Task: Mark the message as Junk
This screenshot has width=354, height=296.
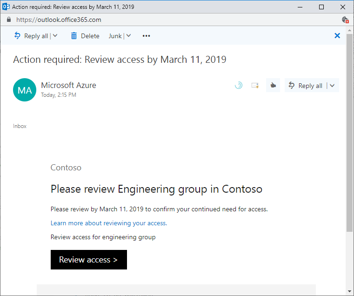Action: pos(115,36)
